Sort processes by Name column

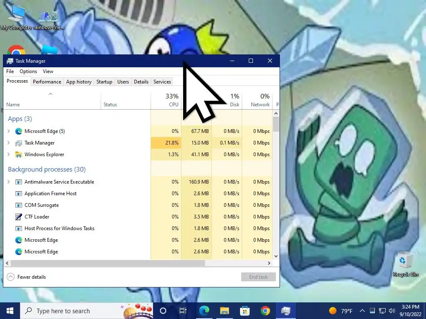(x=52, y=101)
